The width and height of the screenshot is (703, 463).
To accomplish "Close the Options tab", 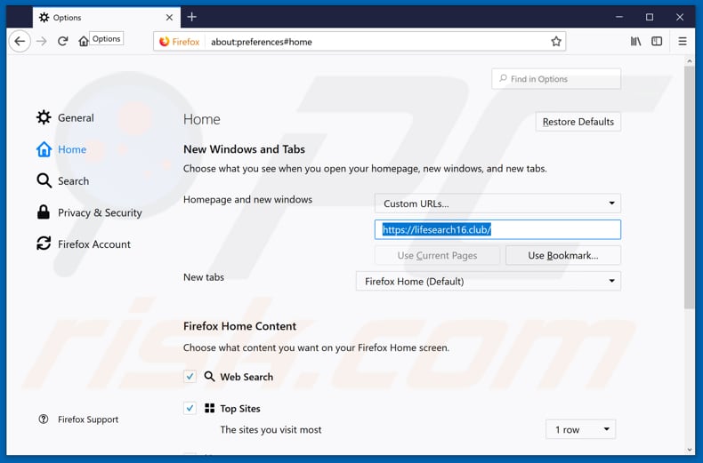I will coord(169,18).
